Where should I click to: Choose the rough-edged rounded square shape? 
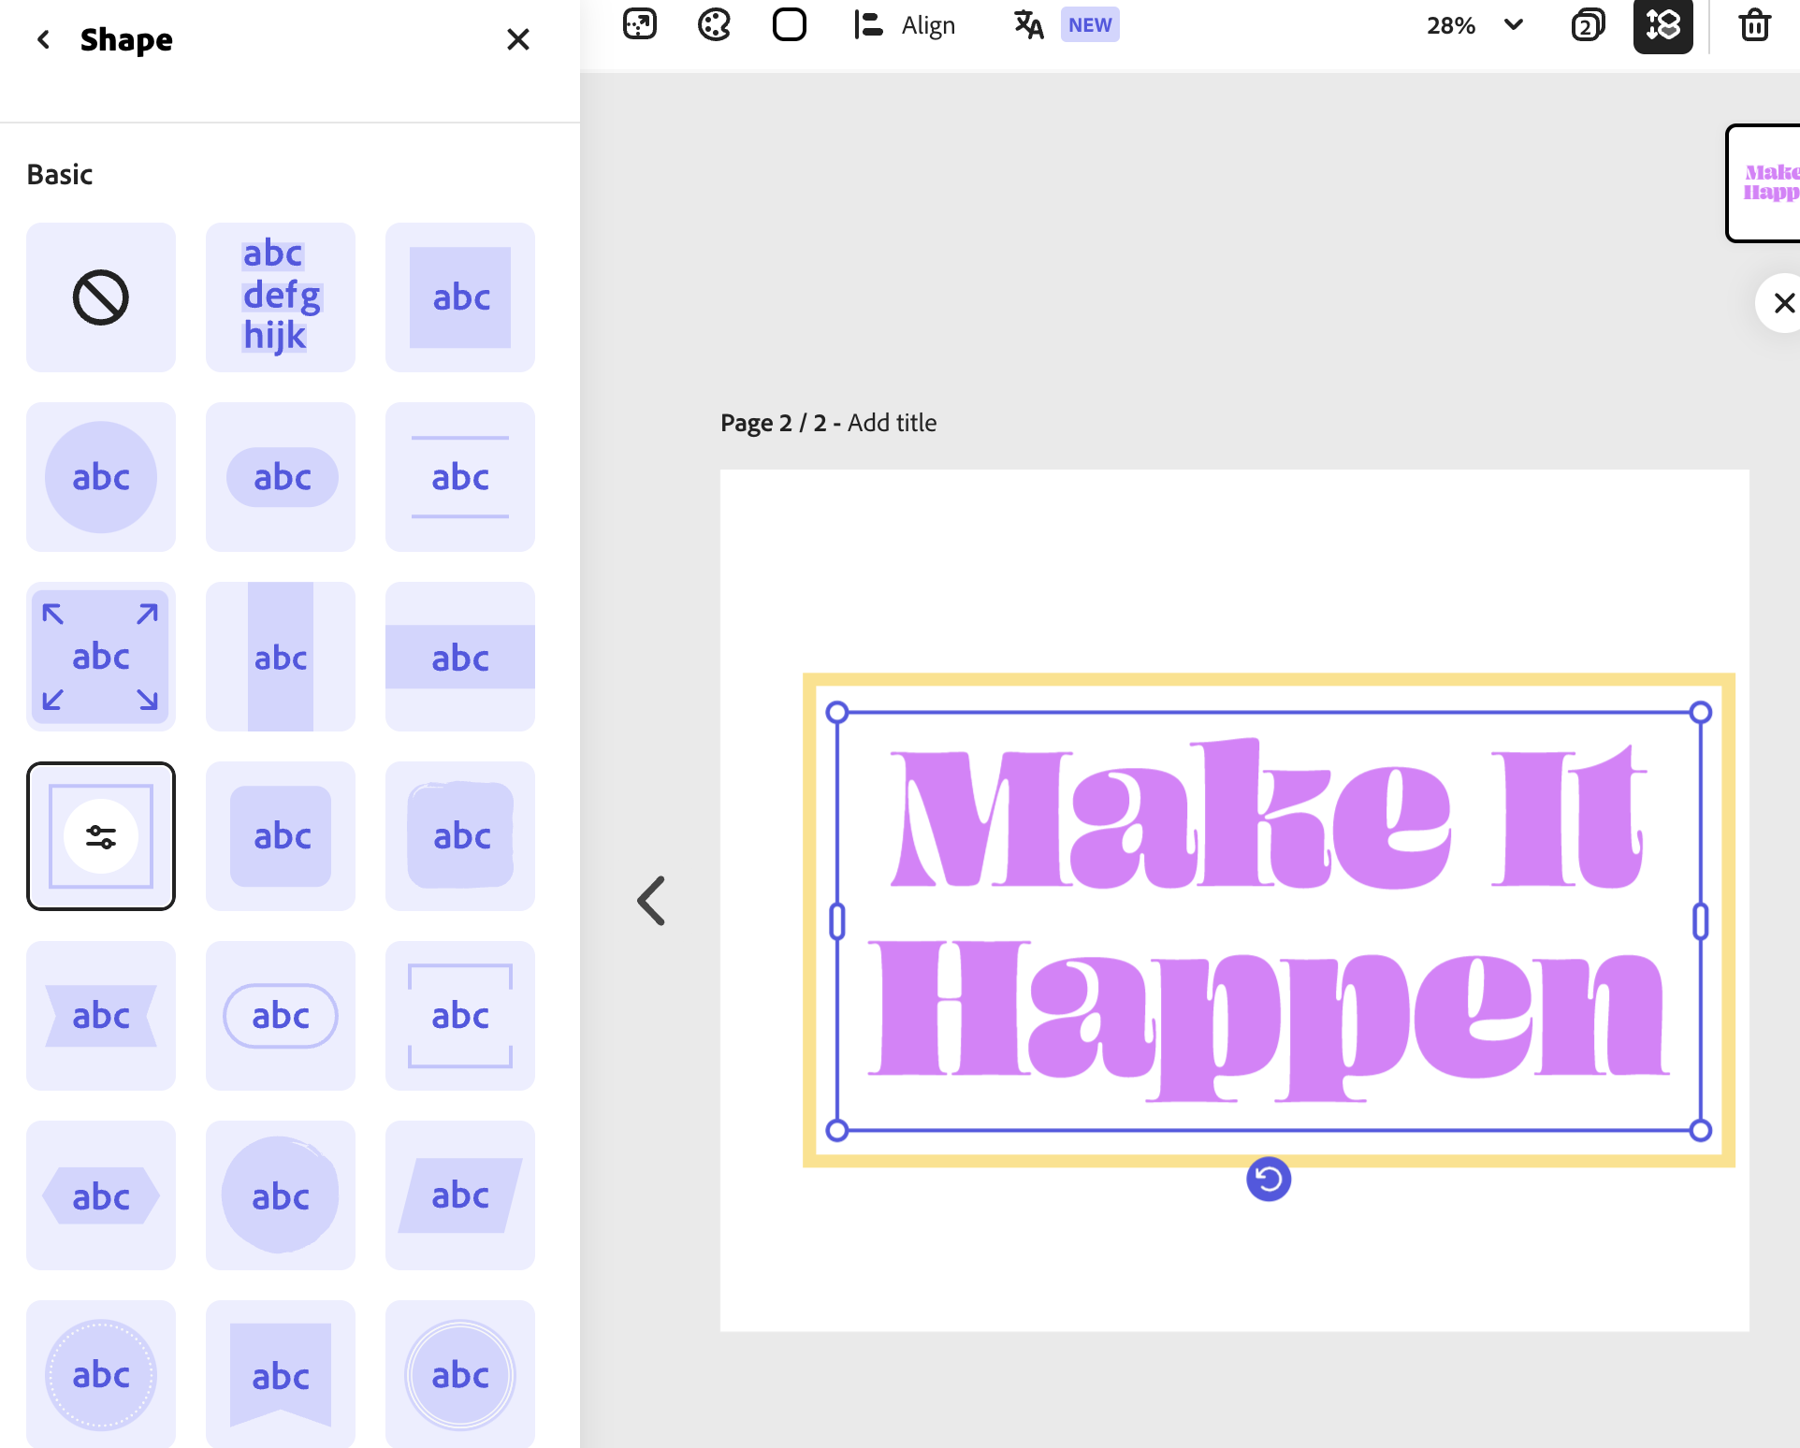tap(460, 836)
